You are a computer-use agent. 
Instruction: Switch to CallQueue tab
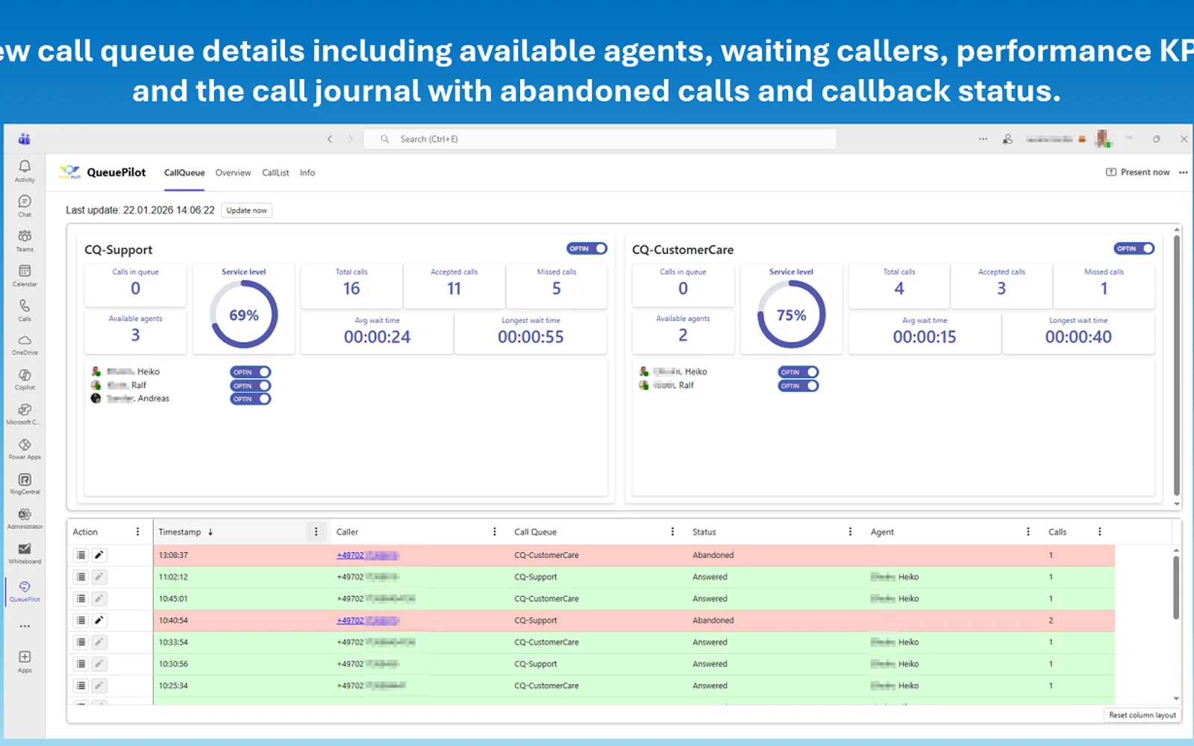point(184,172)
